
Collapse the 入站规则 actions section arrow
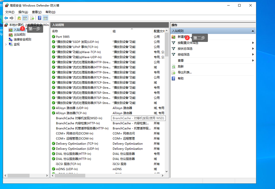253,31
